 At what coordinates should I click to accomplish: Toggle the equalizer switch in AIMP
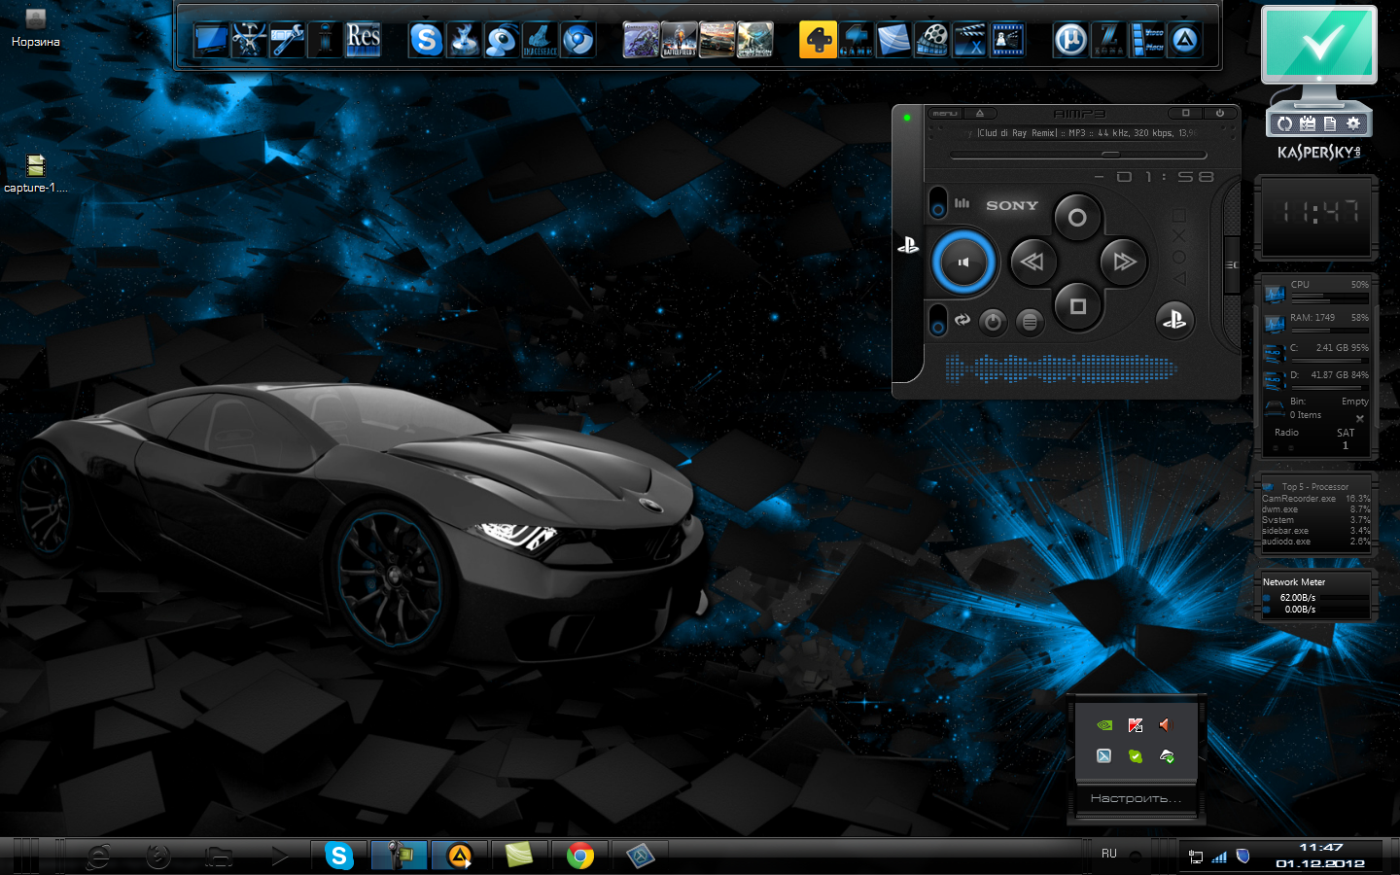938,203
